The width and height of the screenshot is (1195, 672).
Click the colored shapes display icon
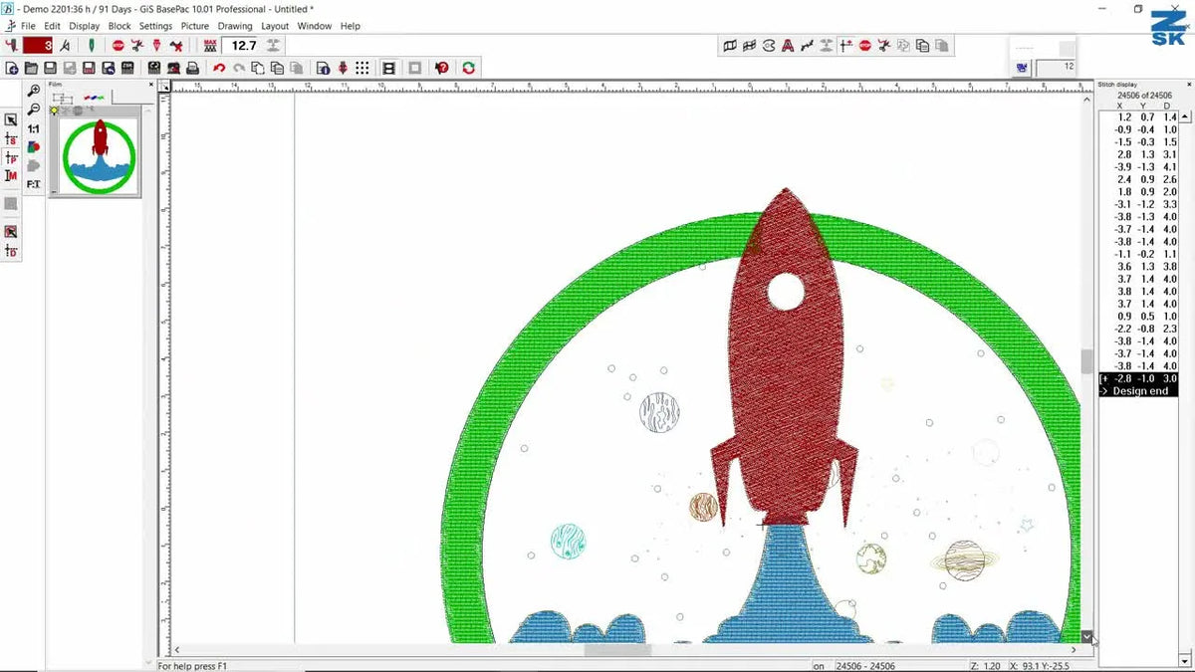pos(34,146)
